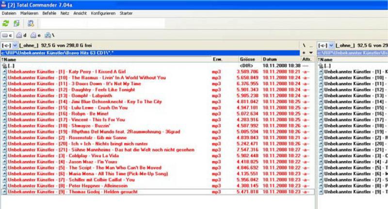Sort right panel by Name column
This screenshot has width=388, height=209.
pos(353,60)
